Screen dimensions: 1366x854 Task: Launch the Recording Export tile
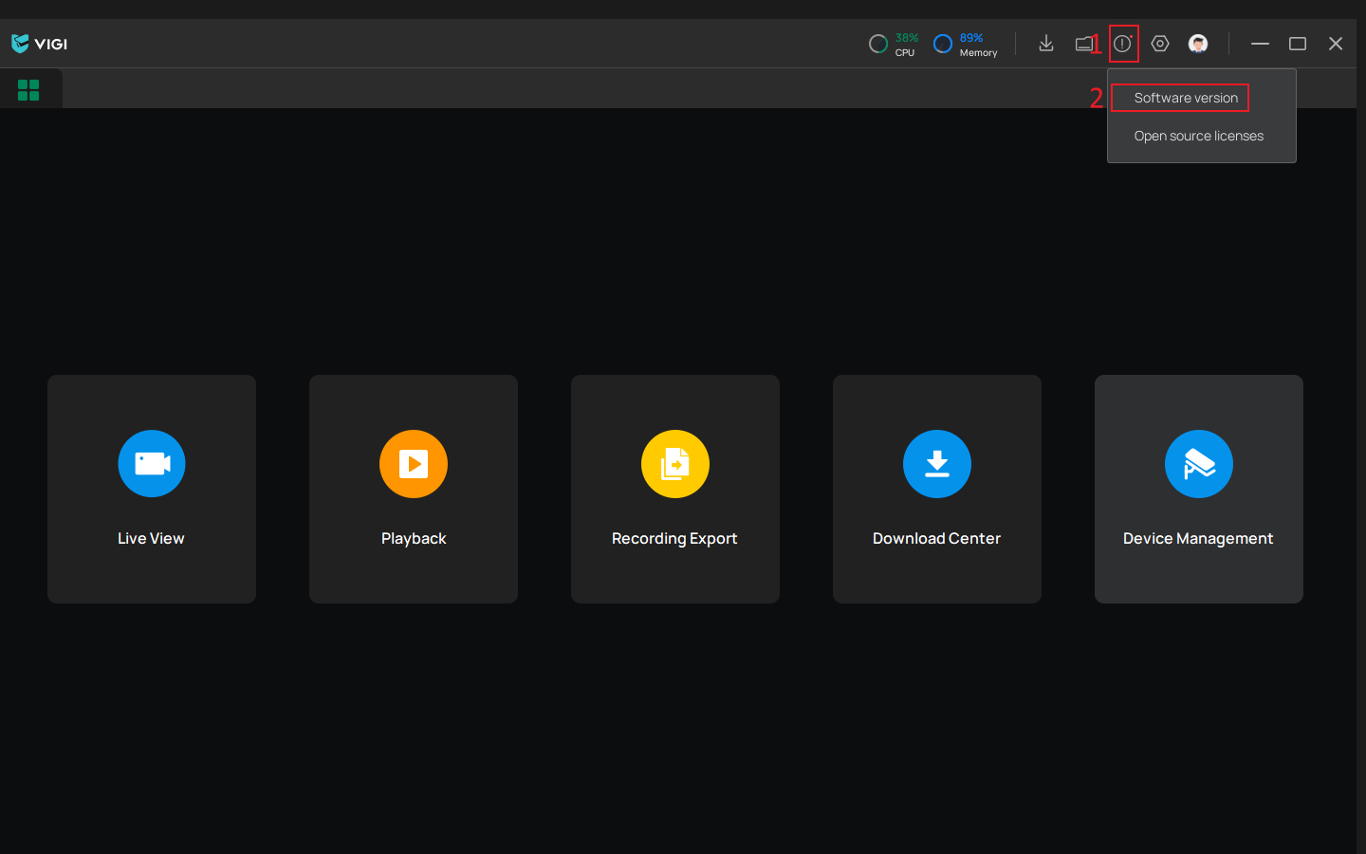point(675,489)
